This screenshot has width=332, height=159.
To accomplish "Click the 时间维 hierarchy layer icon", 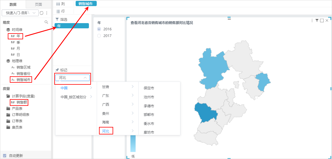I will point(8,30).
